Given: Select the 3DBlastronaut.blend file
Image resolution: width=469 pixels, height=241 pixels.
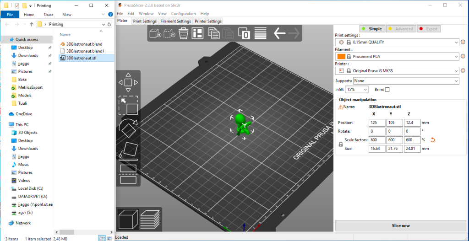Looking at the screenshot, I should (84, 44).
